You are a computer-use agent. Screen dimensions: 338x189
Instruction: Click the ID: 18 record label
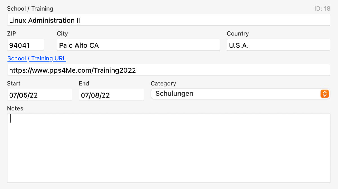322,9
